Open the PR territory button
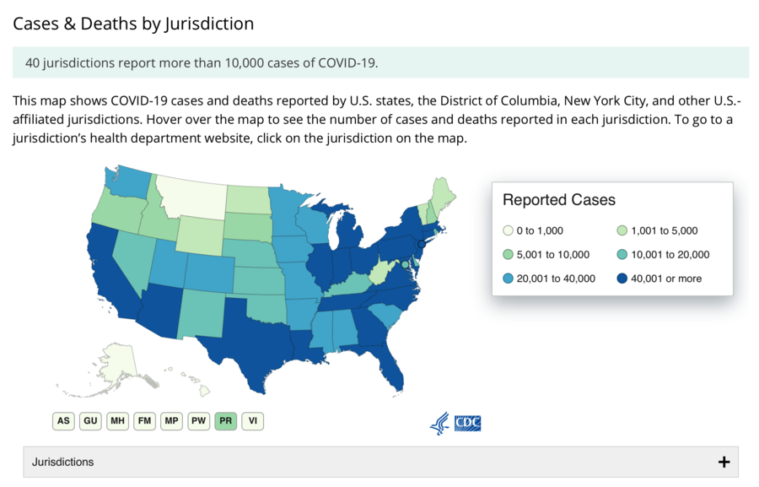The image size is (759, 487). click(x=225, y=420)
